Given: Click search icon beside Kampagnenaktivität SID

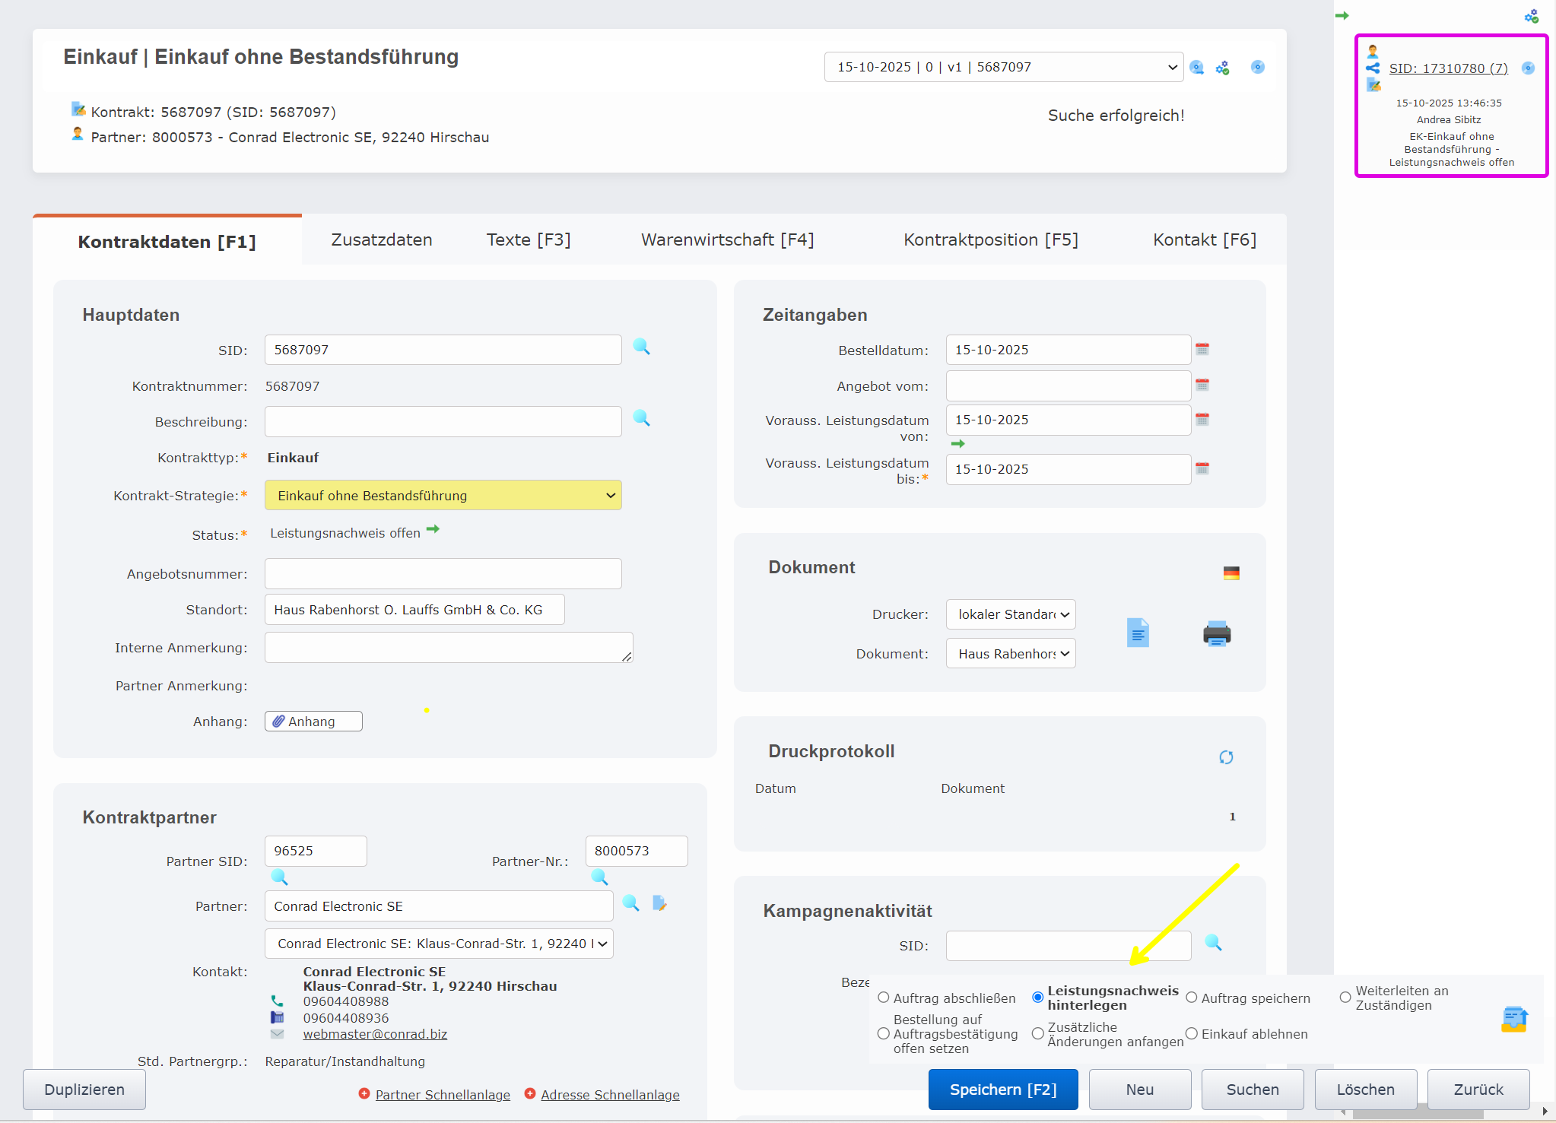Looking at the screenshot, I should click(1213, 943).
